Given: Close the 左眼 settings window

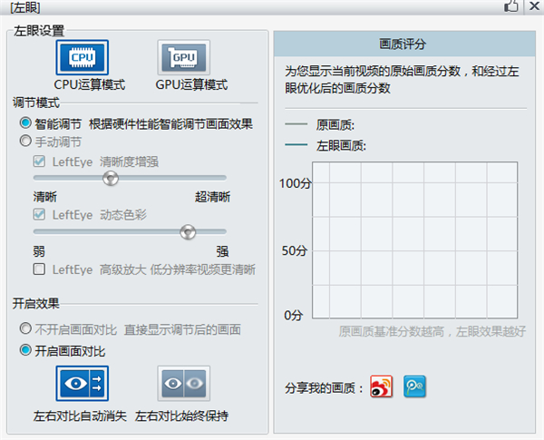Looking at the screenshot, I should click(533, 7).
